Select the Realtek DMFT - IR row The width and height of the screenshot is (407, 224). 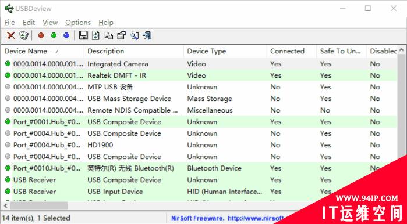coord(199,75)
